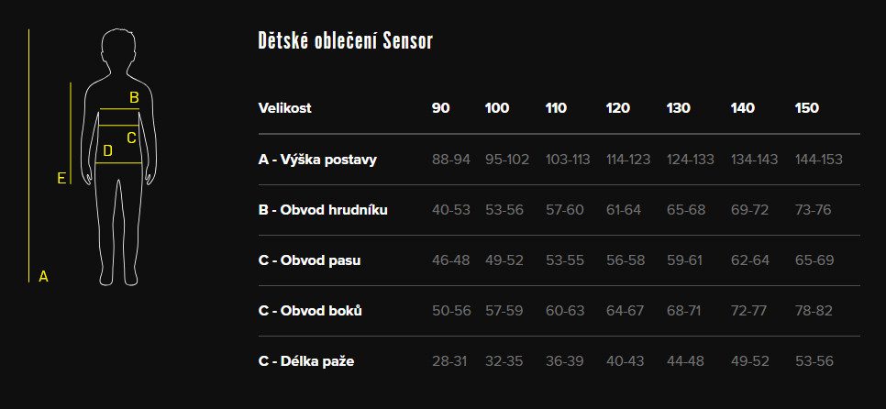This screenshot has width=886, height=409.
Task: Click the A - Výška postavy row label
Action: pos(317,160)
